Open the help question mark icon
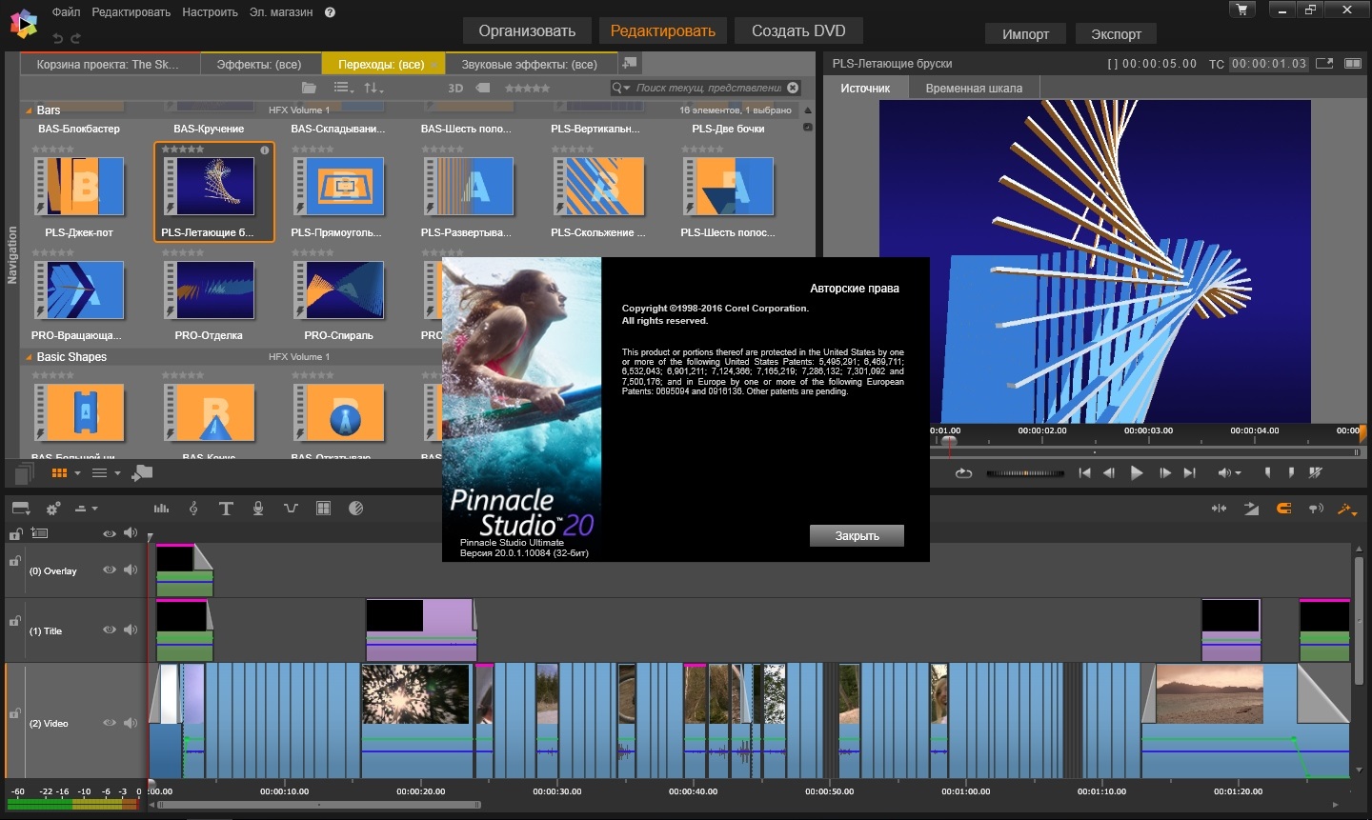This screenshot has height=820, width=1372. [330, 12]
